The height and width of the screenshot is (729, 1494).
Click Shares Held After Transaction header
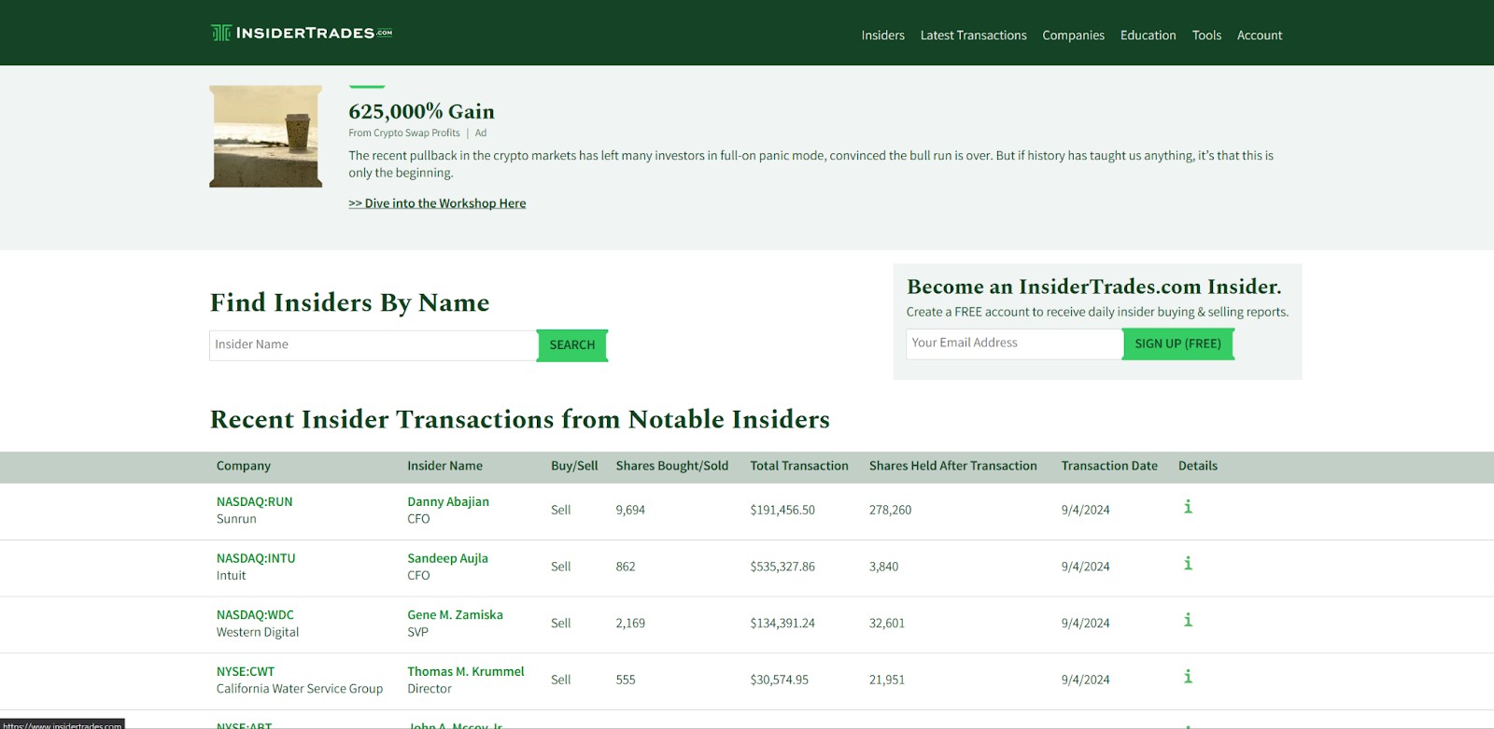(953, 466)
